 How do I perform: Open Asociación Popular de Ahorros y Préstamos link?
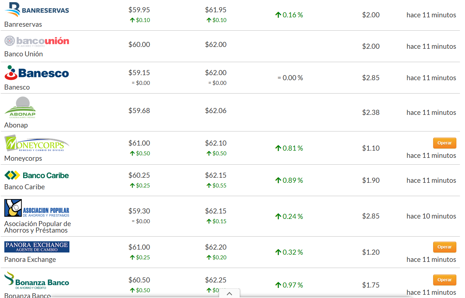tap(38, 227)
